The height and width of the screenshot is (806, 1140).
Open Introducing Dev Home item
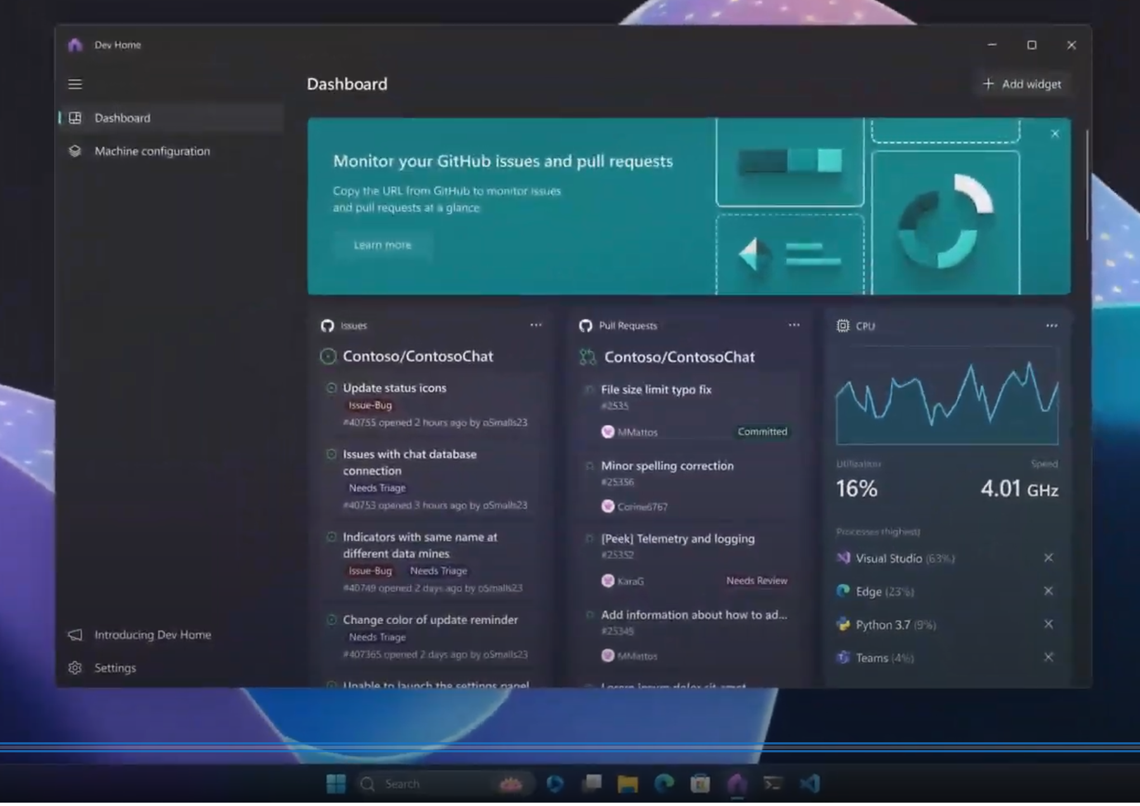click(x=171, y=635)
